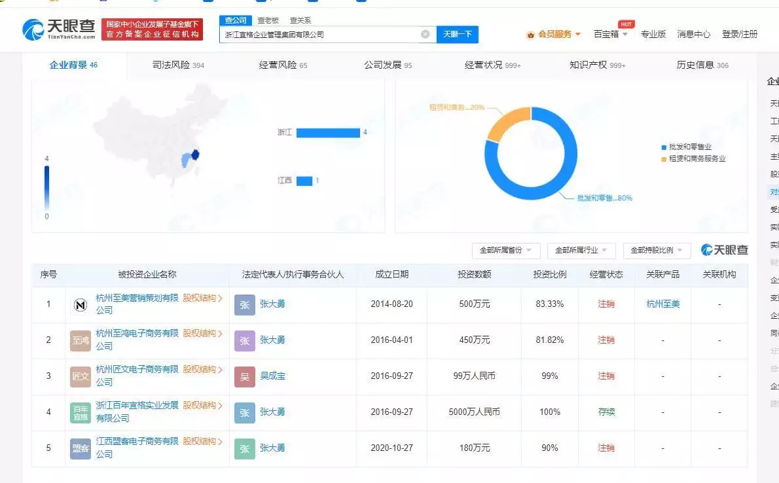Click the map's blue value range slider
The image size is (779, 483).
point(46,188)
